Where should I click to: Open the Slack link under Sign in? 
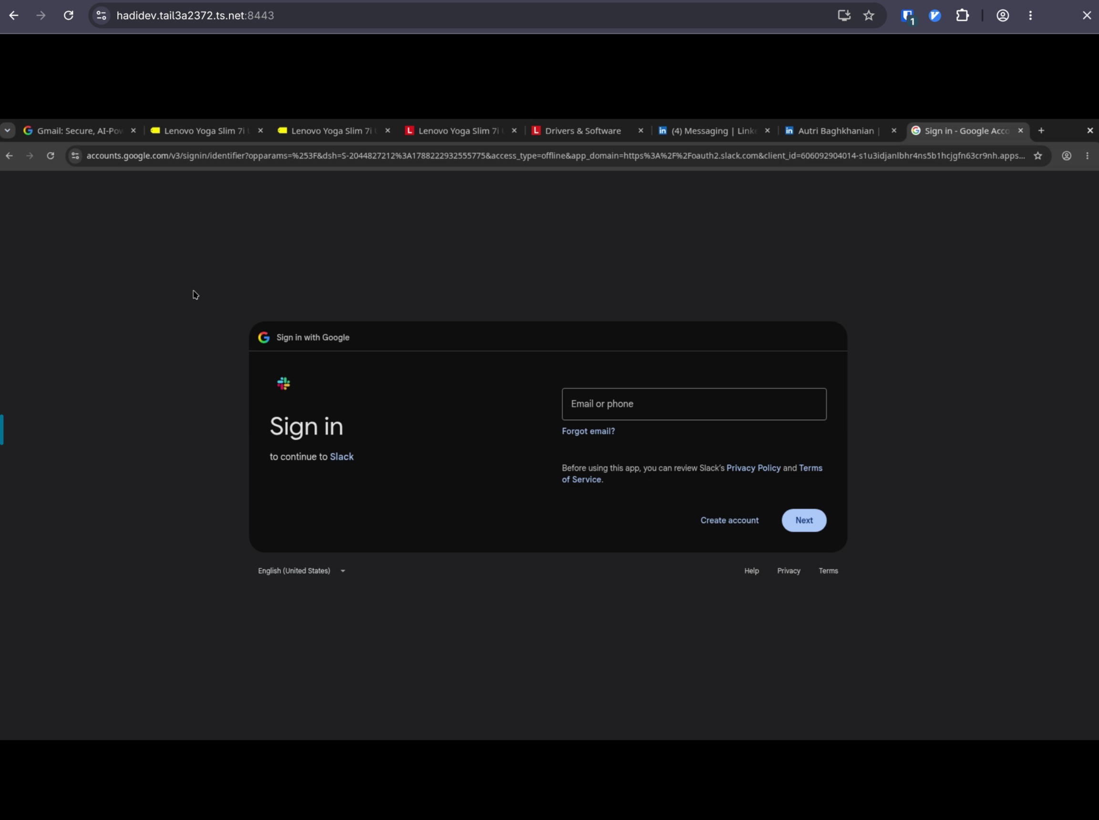coord(341,457)
